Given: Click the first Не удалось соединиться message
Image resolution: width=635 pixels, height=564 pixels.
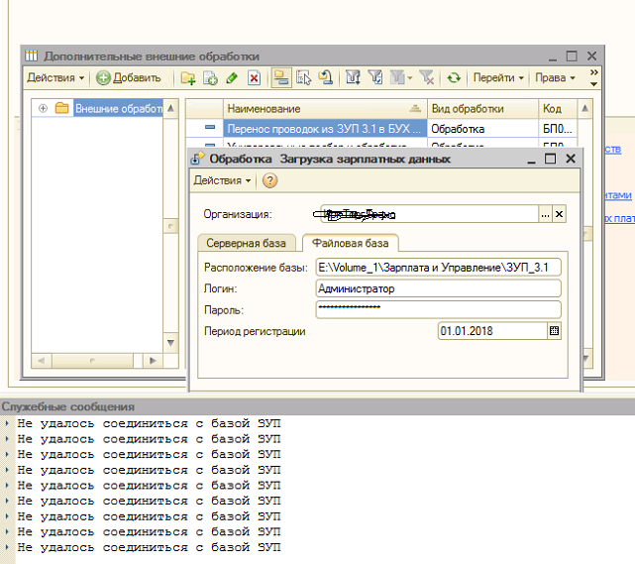Looking at the screenshot, I should click(149, 423).
